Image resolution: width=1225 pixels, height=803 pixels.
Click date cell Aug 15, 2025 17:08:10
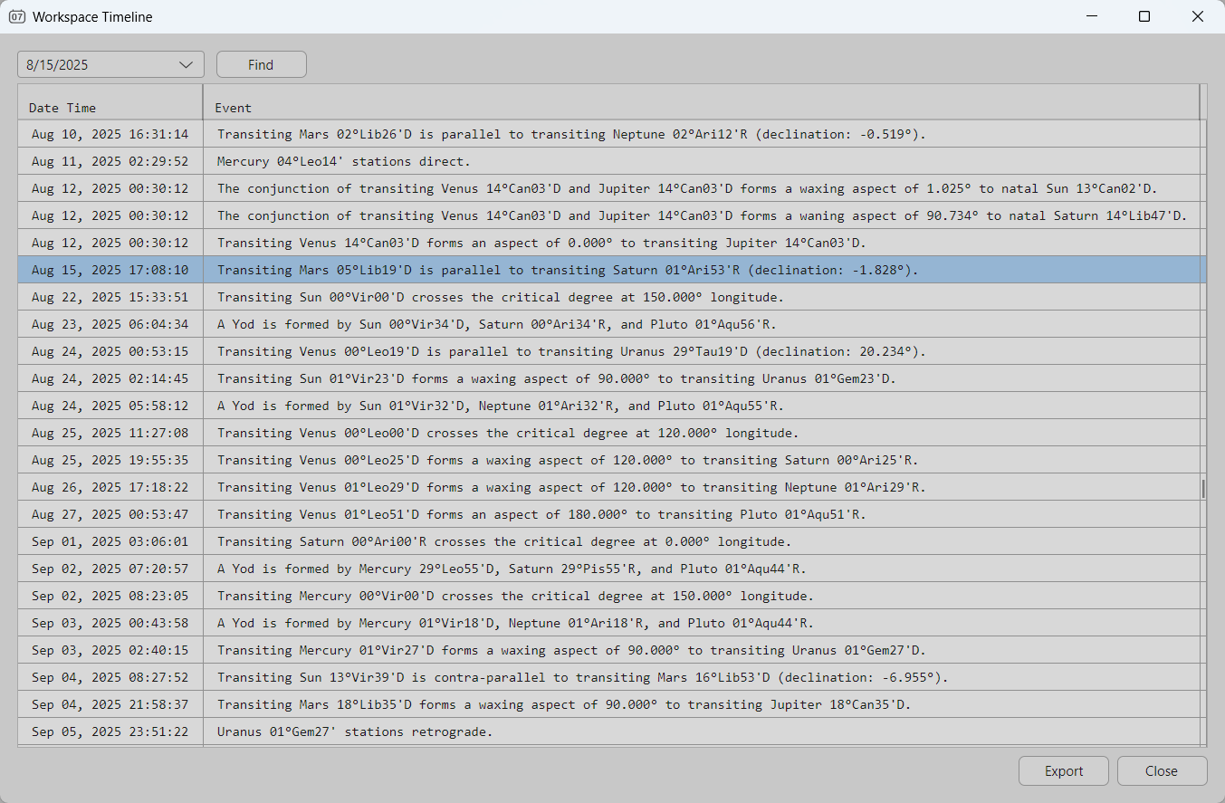tap(110, 270)
